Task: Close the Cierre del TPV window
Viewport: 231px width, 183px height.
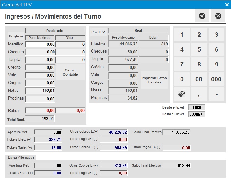Action: 227,5
